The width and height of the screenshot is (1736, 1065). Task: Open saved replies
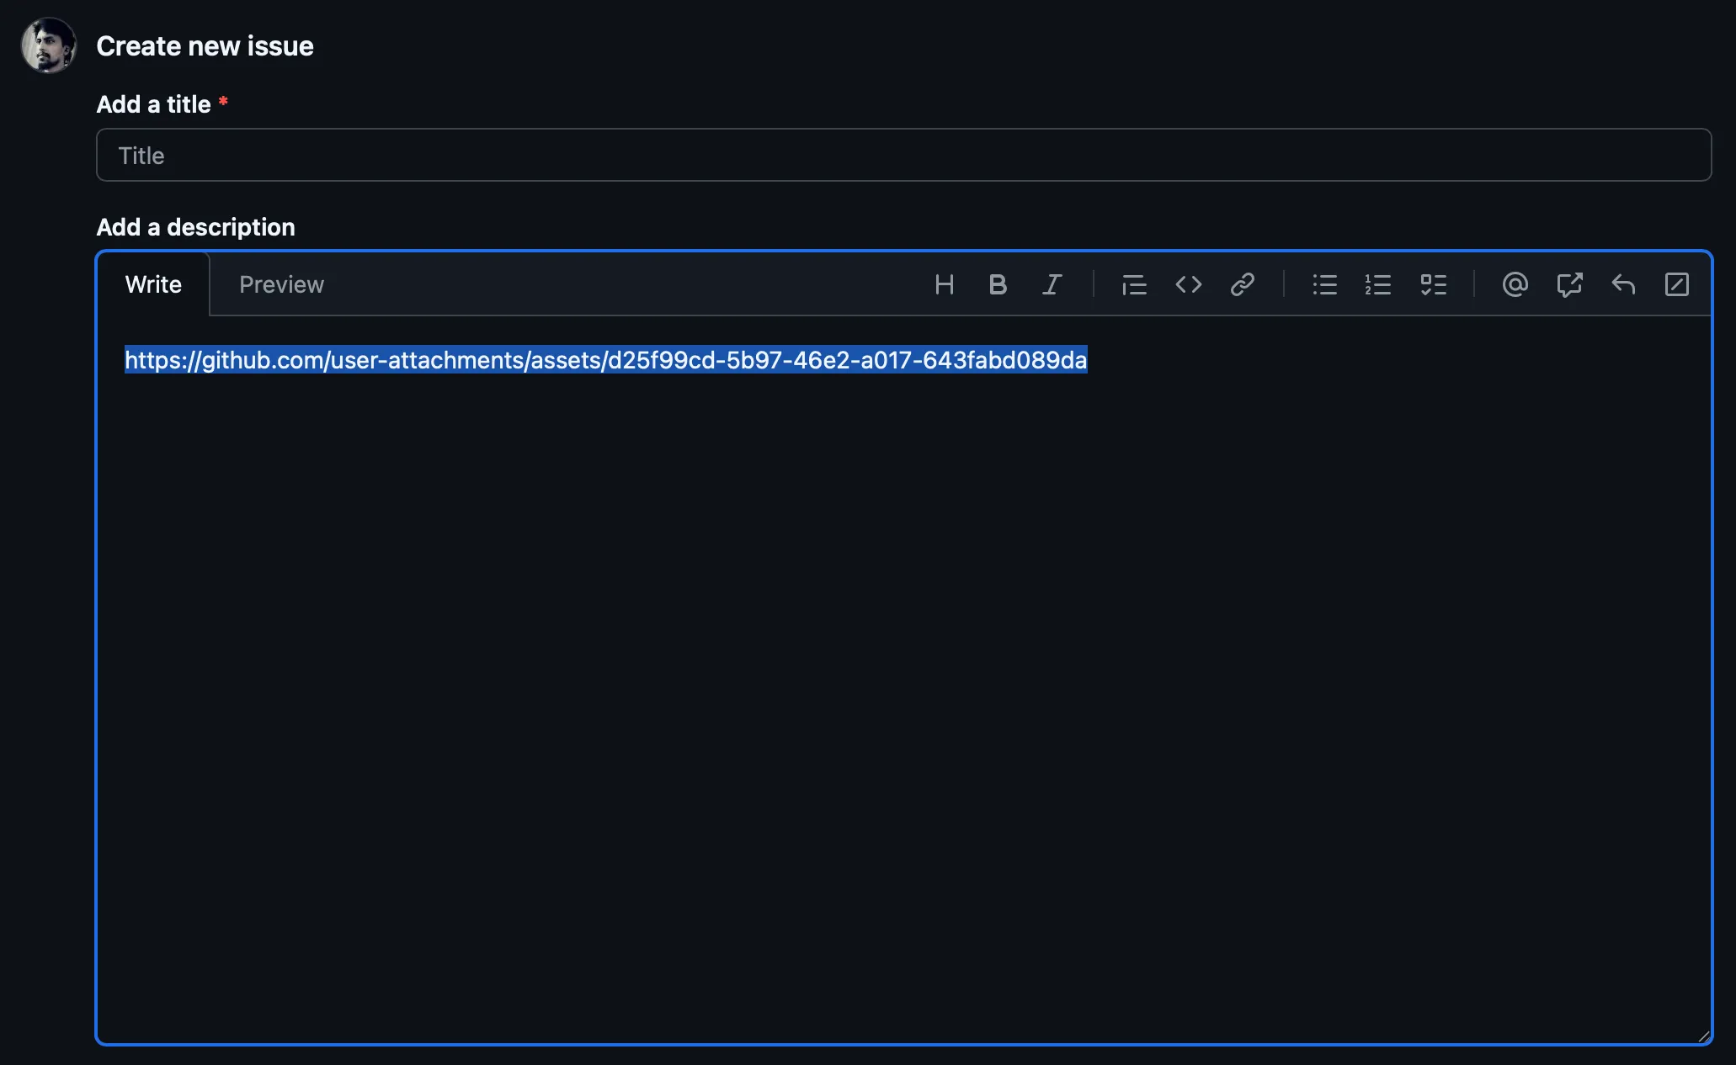click(1623, 284)
